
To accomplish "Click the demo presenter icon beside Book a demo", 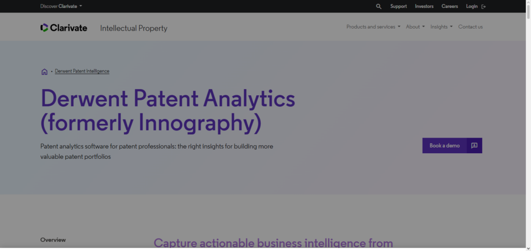I will click(474, 145).
